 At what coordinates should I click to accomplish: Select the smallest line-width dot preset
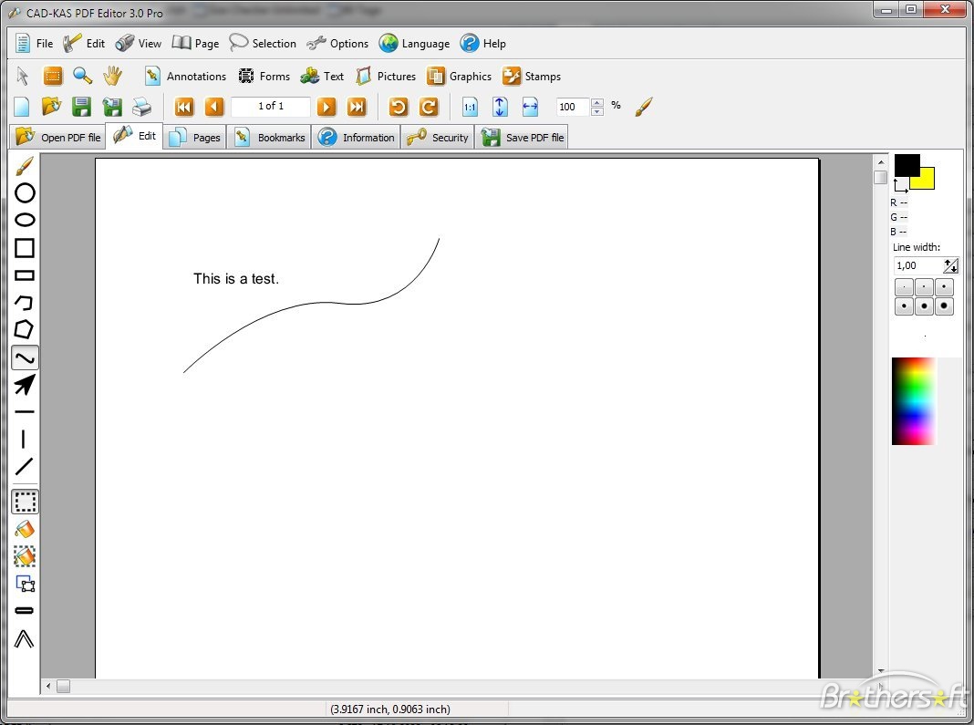(x=904, y=287)
